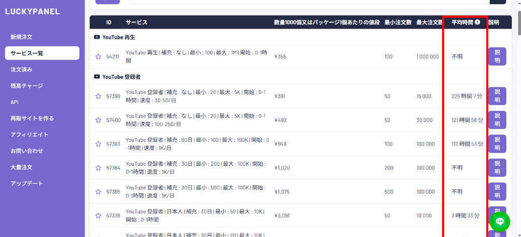The width and height of the screenshot is (521, 237).
Task: Open the green LINE chat bubble
Action: (x=500, y=222)
